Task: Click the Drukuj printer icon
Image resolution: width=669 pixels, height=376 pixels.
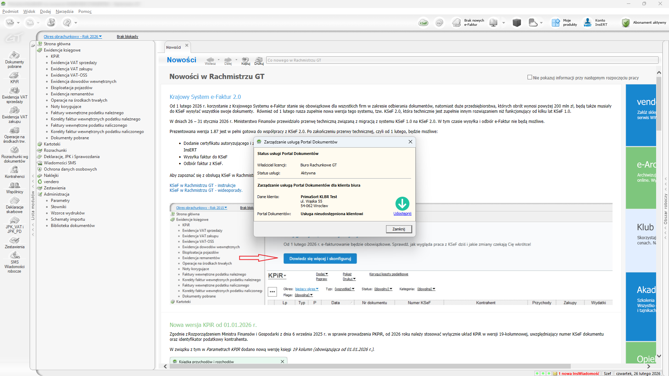Action: [259, 60]
